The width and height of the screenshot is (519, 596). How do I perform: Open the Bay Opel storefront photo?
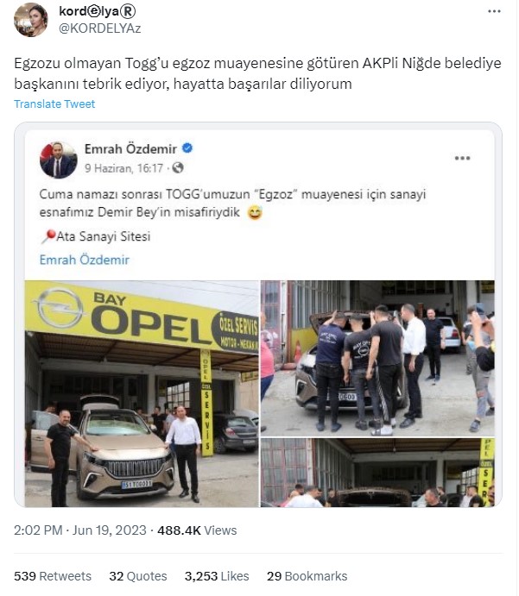pyautogui.click(x=142, y=394)
